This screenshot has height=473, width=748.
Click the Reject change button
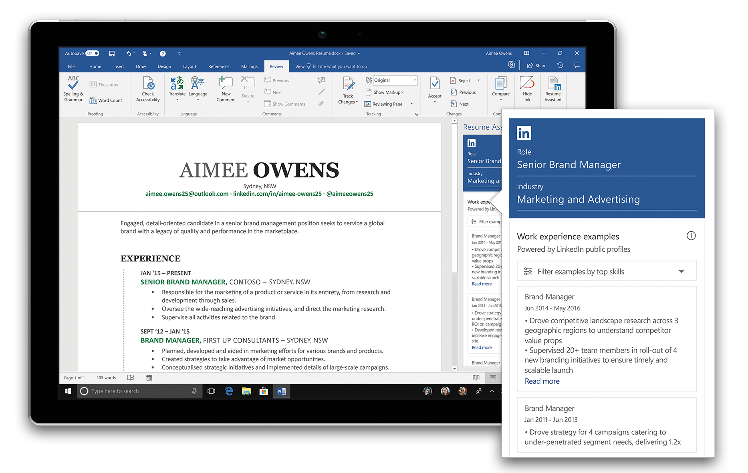pyautogui.click(x=460, y=80)
